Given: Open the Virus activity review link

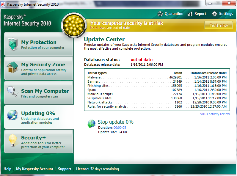Looking at the screenshot, I should tap(215, 114).
